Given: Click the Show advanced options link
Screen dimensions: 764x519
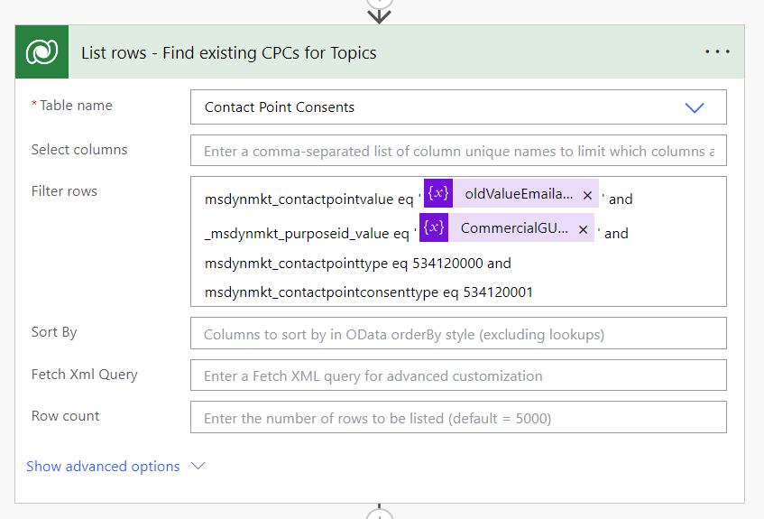Looking at the screenshot, I should click(103, 467).
